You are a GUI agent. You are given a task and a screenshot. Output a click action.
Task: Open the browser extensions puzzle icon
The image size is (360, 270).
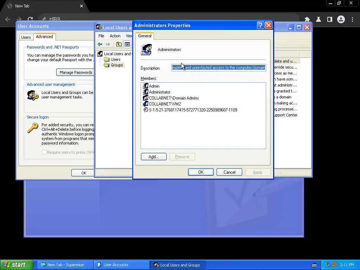[x=307, y=20]
